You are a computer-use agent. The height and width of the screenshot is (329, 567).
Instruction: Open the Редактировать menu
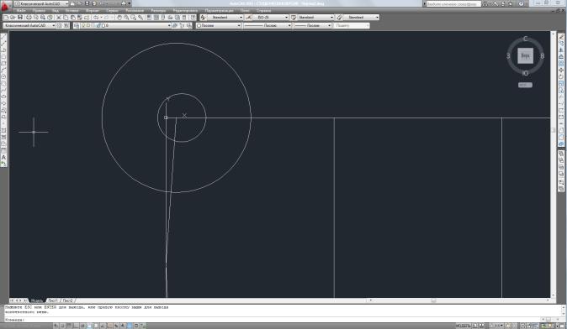coord(185,11)
